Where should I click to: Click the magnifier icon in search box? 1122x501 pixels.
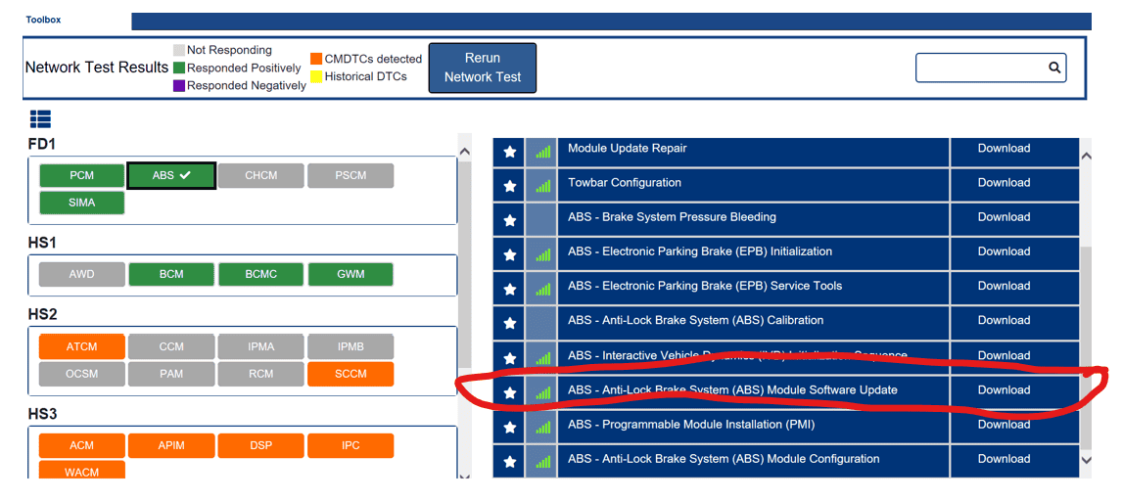[1054, 68]
